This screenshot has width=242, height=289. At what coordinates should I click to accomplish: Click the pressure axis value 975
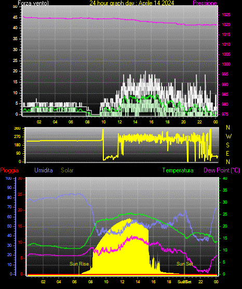(x=225, y=114)
